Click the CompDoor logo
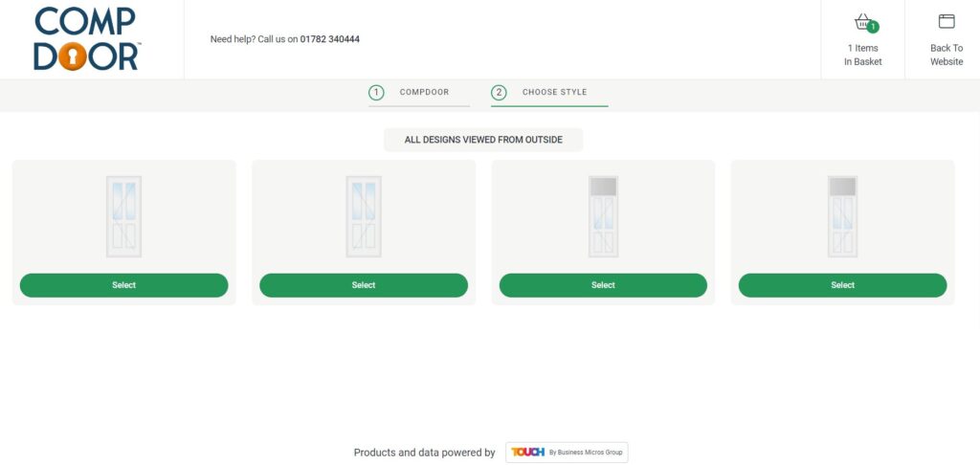 coord(87,38)
